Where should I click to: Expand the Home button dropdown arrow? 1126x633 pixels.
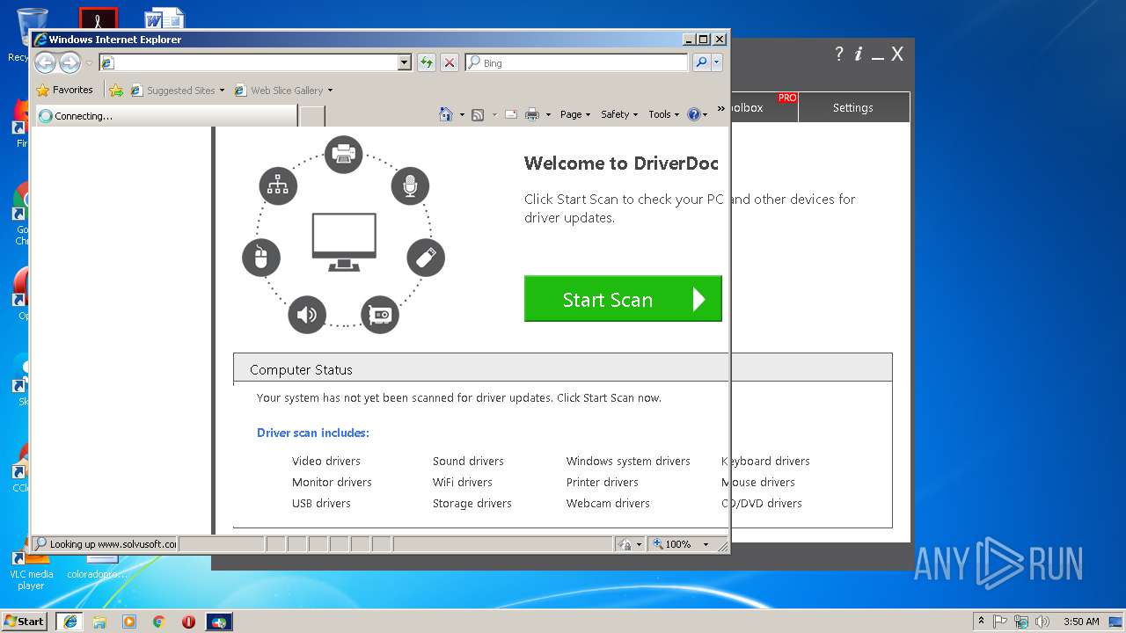pyautogui.click(x=462, y=114)
